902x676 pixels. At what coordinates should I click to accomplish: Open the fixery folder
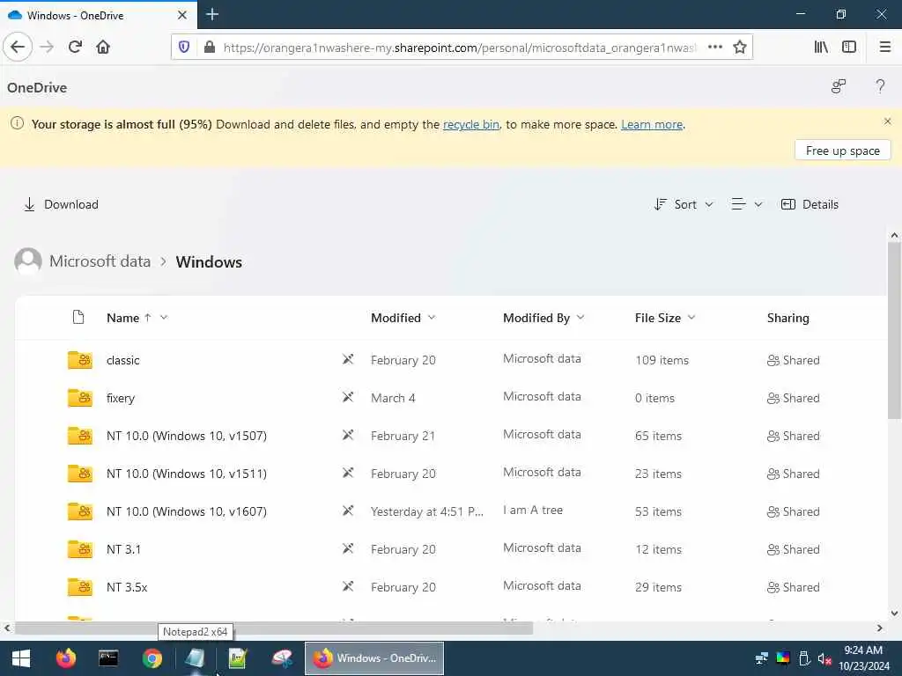(x=120, y=398)
